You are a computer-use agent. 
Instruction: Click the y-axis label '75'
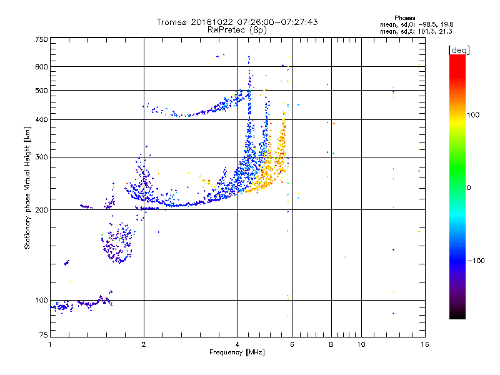[x=43, y=335]
